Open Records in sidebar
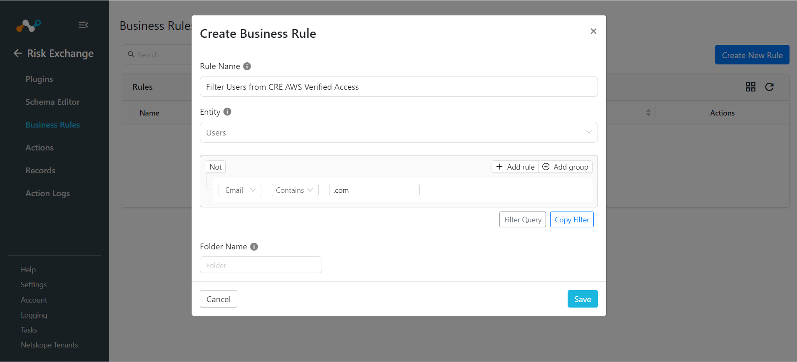This screenshot has height=362, width=797. pyautogui.click(x=40, y=170)
